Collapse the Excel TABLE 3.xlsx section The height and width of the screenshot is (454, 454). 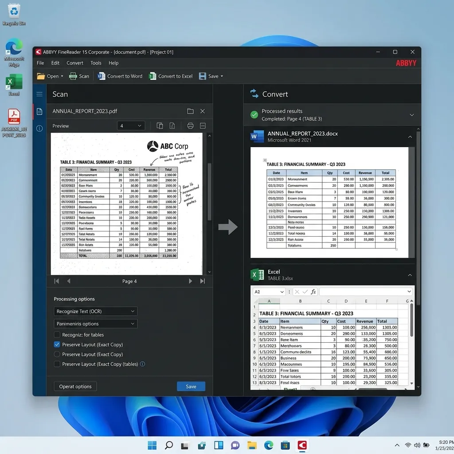410,275
